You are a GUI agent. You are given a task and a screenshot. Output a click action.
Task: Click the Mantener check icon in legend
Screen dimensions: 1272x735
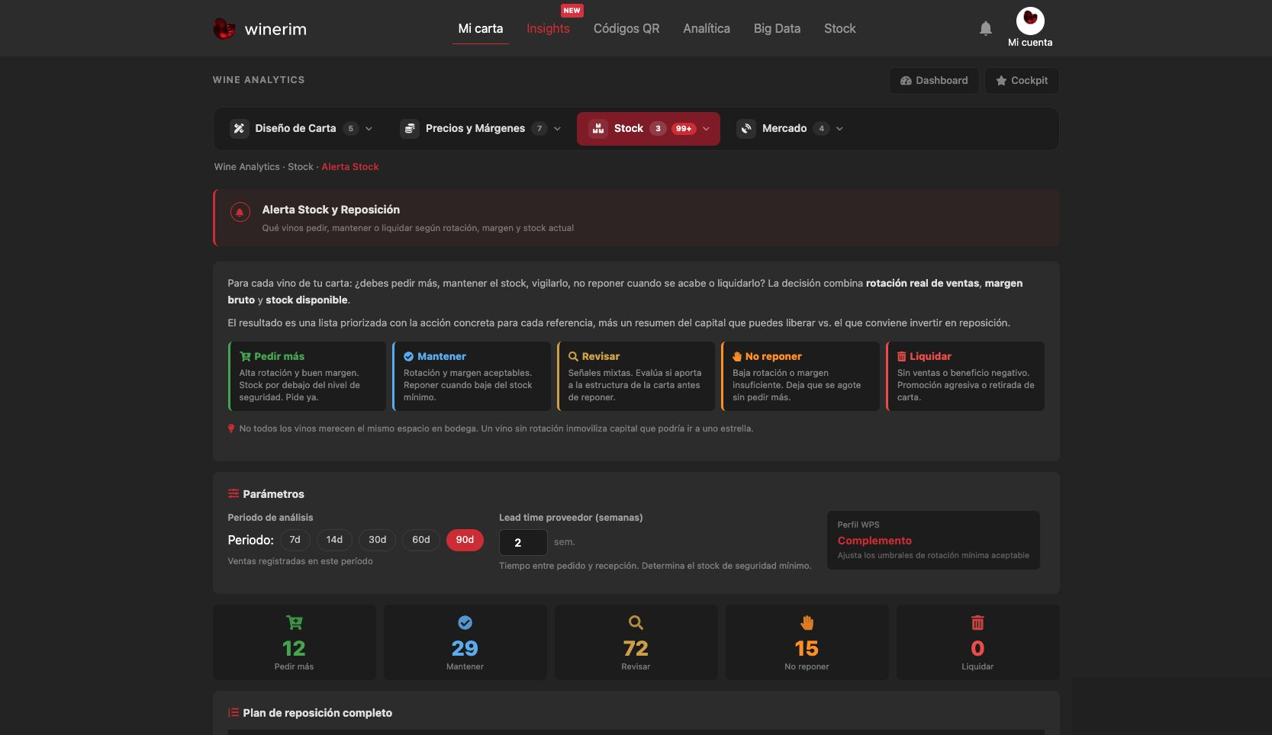click(409, 356)
